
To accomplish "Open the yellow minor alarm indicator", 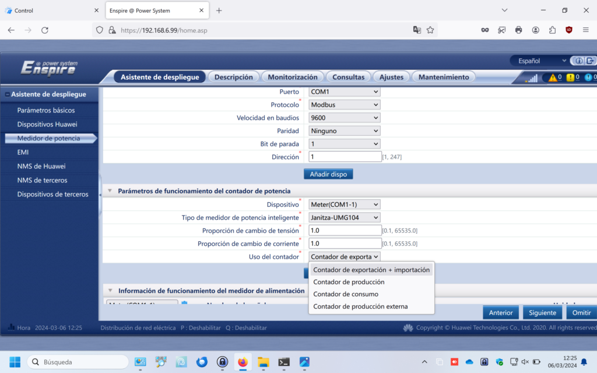I will pyautogui.click(x=570, y=78).
